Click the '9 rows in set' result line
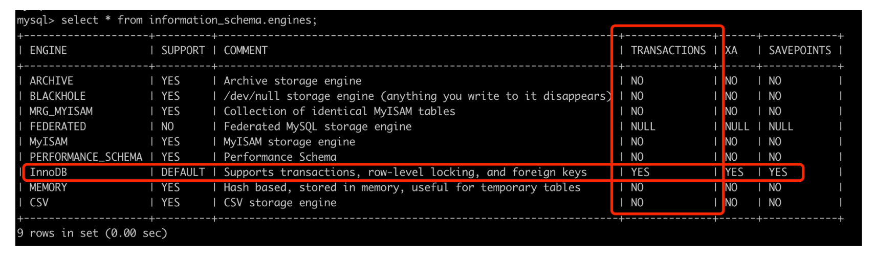The width and height of the screenshot is (874, 257). (92, 233)
